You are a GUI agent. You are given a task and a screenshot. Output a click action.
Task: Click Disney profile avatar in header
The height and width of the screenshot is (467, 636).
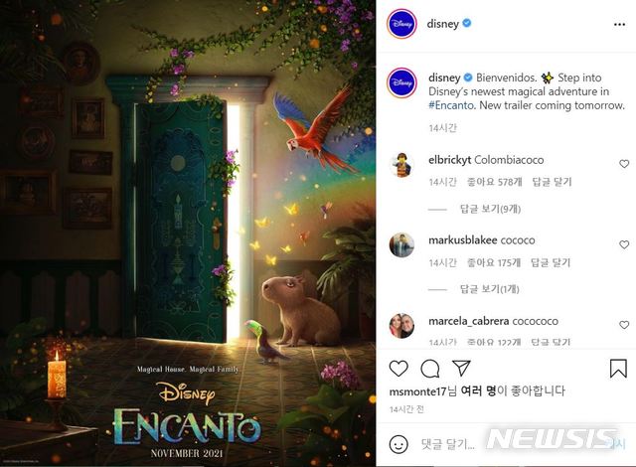click(401, 24)
